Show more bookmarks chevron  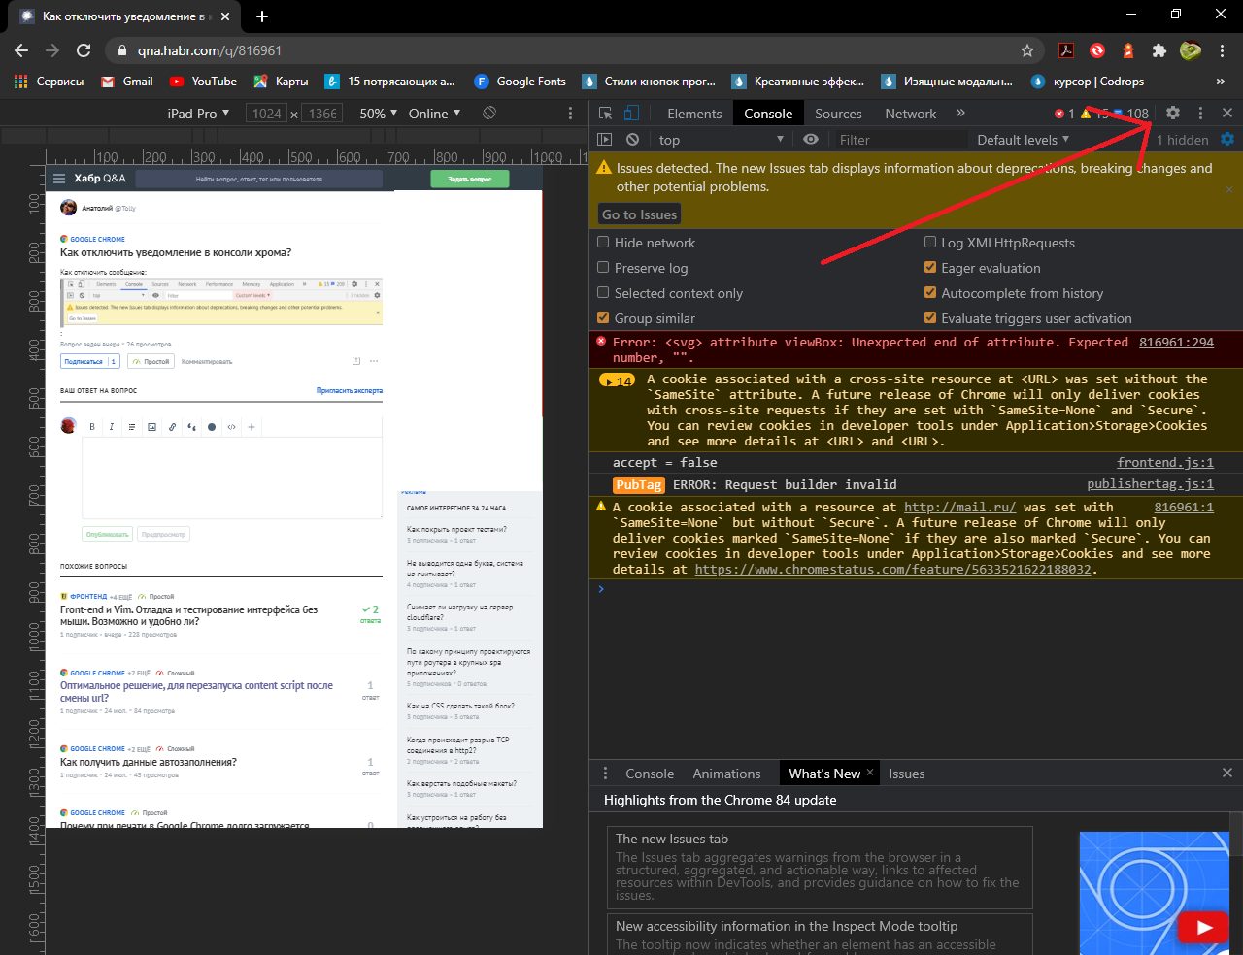pyautogui.click(x=1221, y=82)
